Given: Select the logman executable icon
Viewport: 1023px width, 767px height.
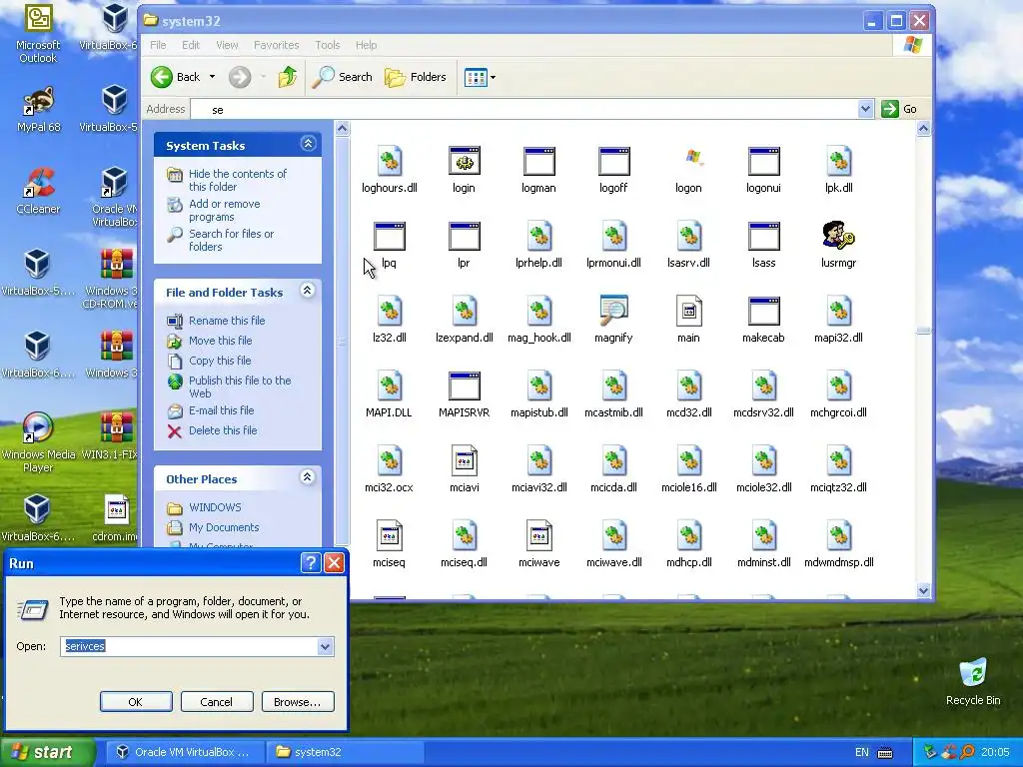Looking at the screenshot, I should (538, 161).
